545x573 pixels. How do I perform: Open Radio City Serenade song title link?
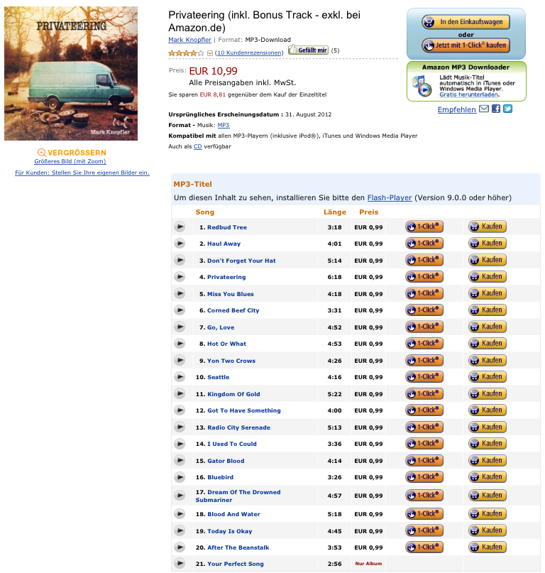[239, 427]
